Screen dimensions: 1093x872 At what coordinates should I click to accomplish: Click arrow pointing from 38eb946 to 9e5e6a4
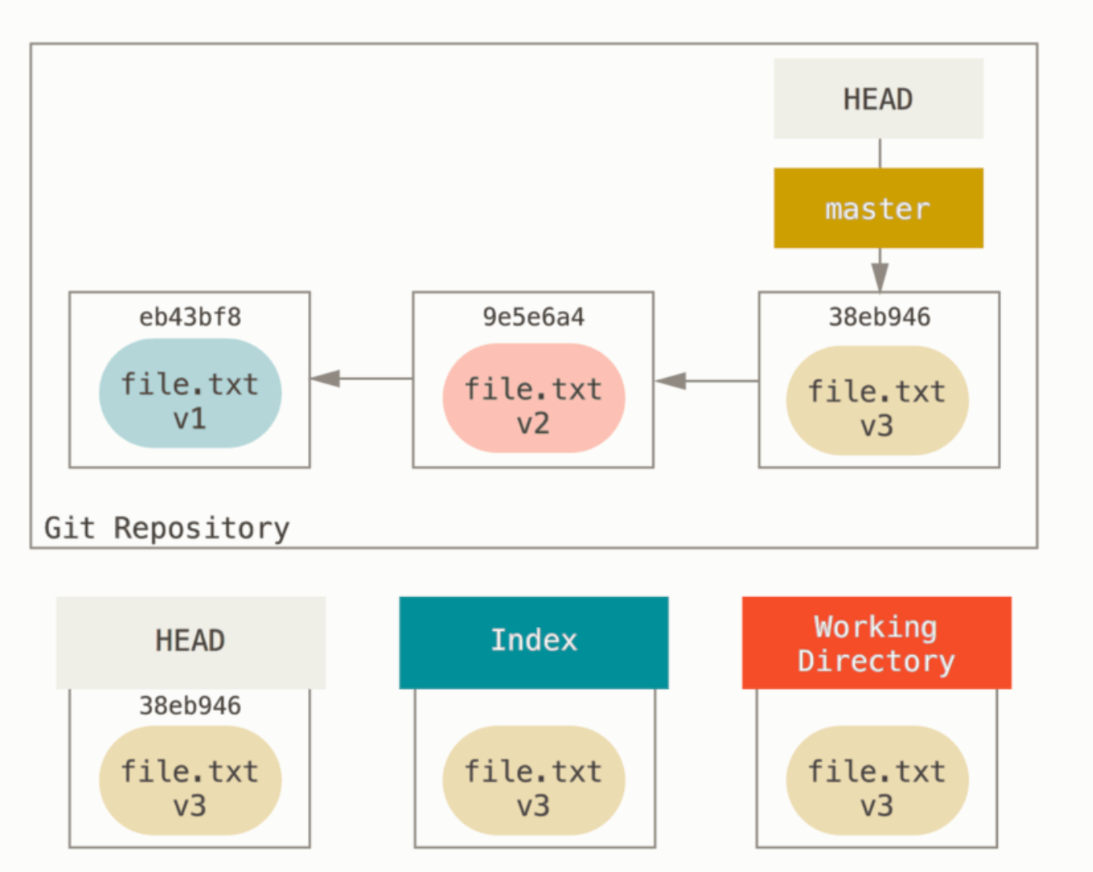(x=672, y=380)
